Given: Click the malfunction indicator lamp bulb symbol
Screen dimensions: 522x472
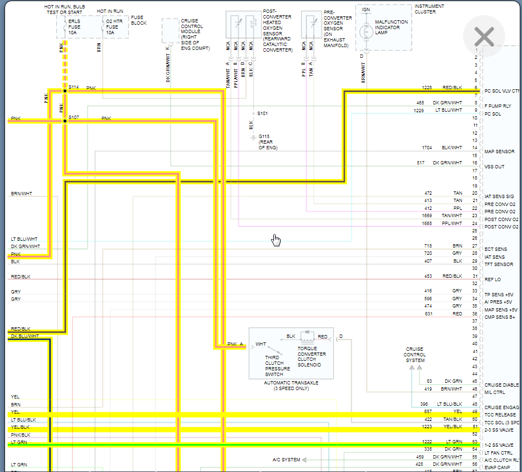Looking at the screenshot, I should 366,33.
